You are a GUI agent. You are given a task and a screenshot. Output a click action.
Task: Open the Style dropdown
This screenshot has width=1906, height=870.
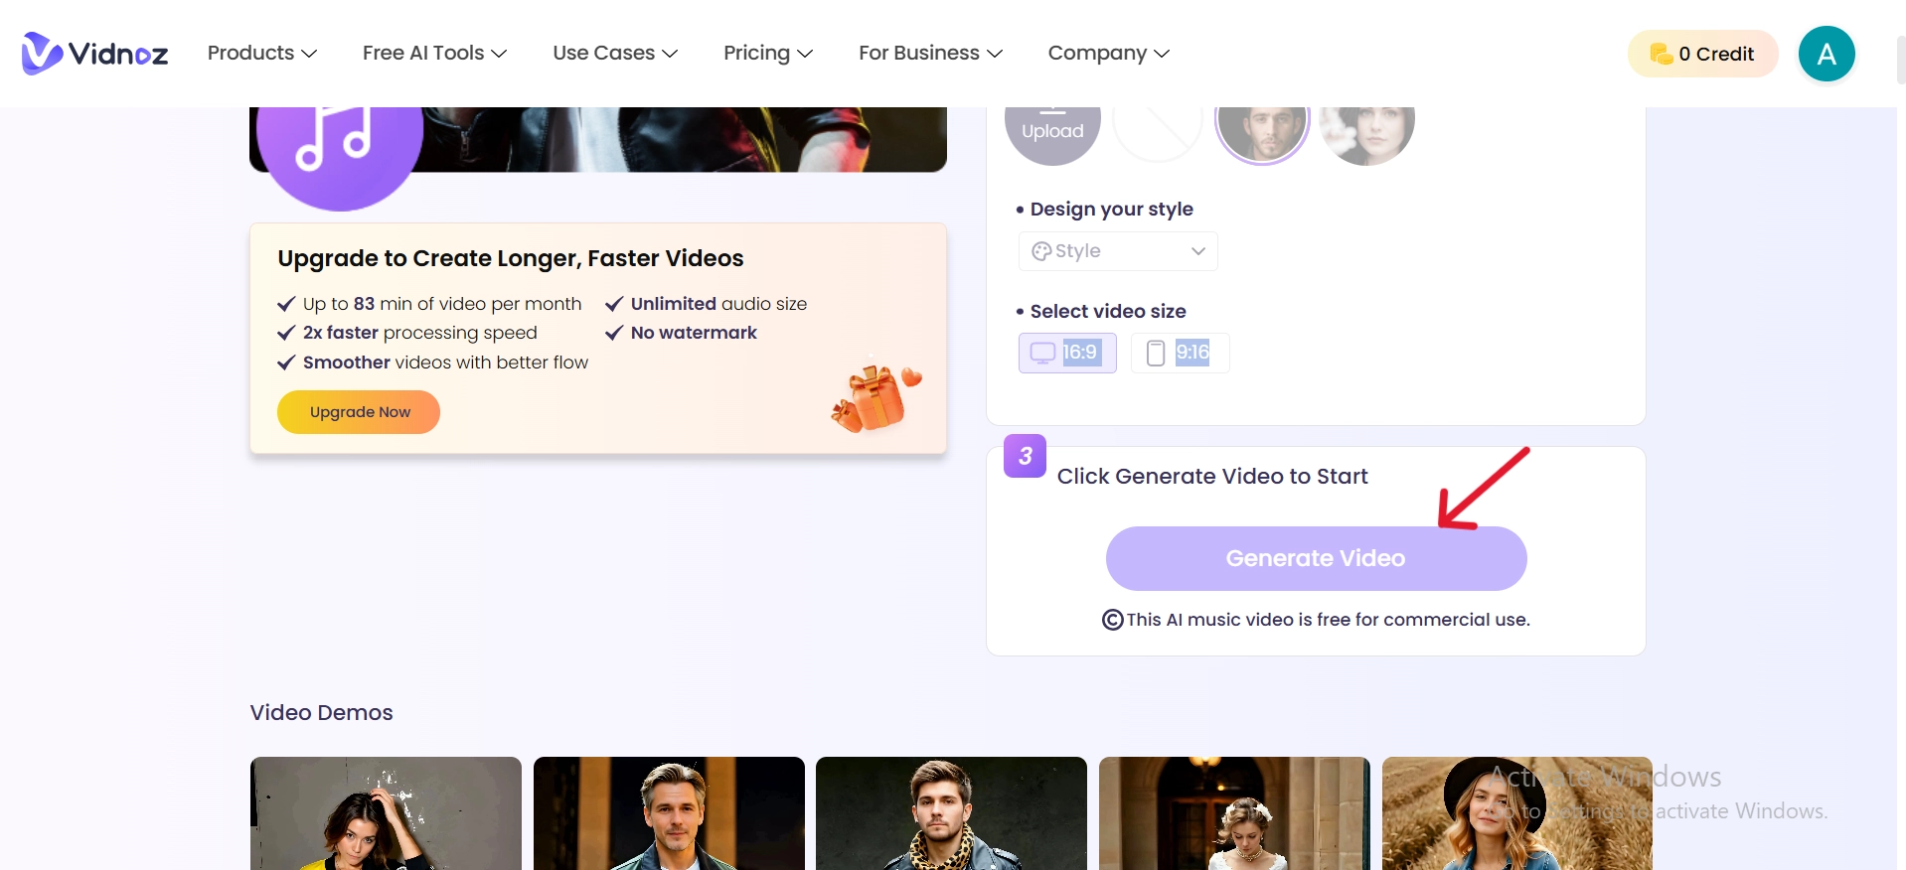tap(1118, 251)
